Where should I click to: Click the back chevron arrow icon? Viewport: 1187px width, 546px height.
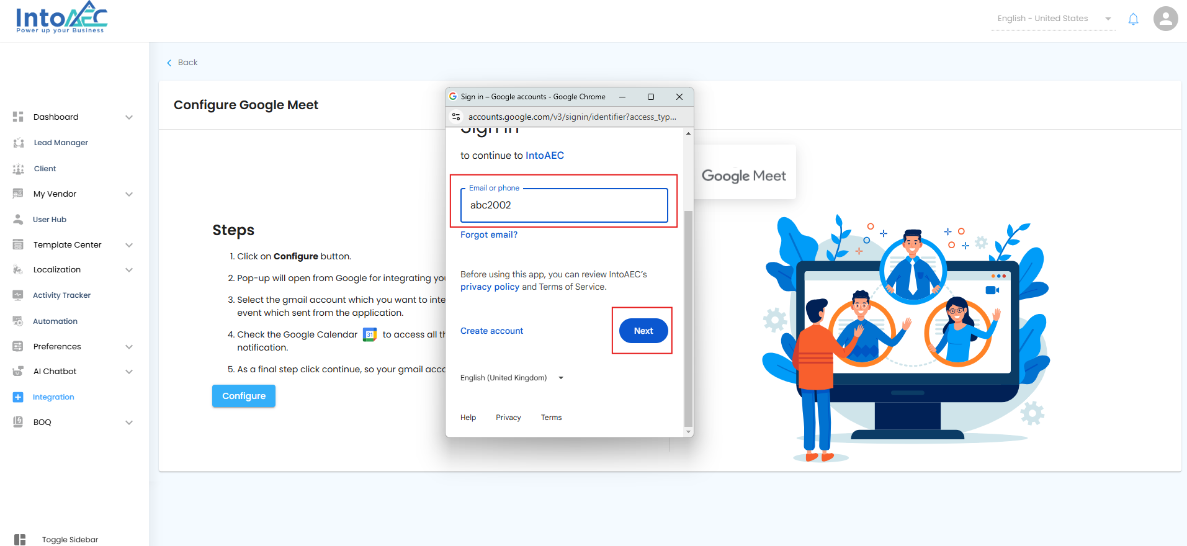(x=169, y=63)
